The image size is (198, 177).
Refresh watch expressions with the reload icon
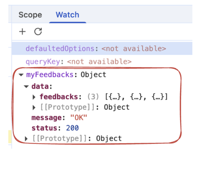38,31
